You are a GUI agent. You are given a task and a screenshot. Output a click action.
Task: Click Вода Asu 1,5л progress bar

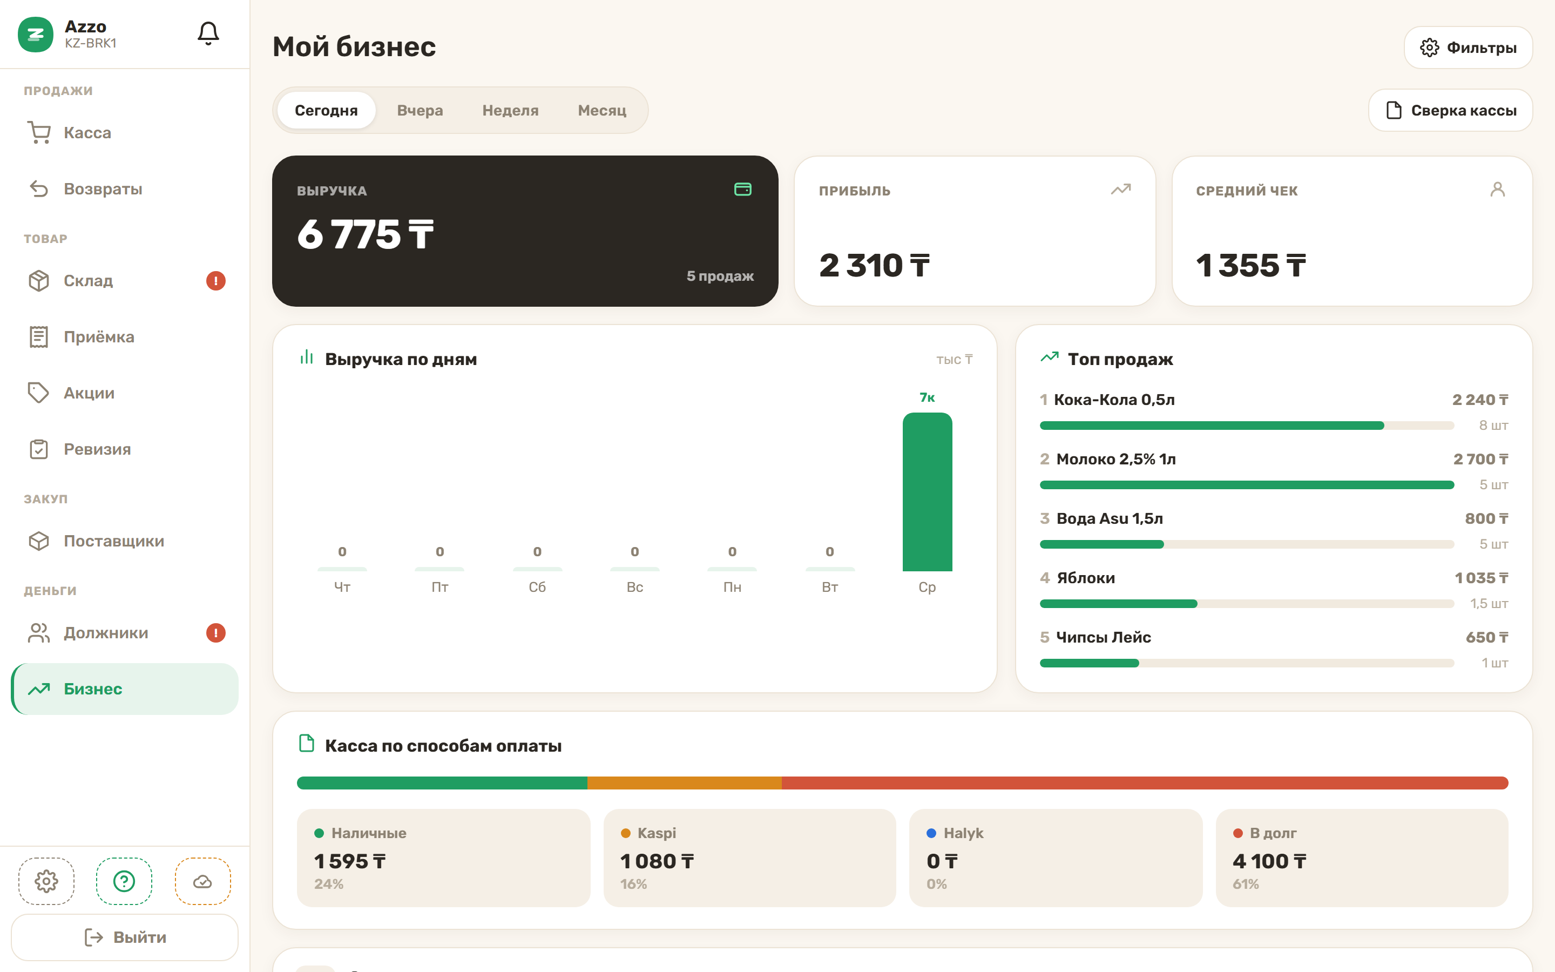tap(1247, 544)
